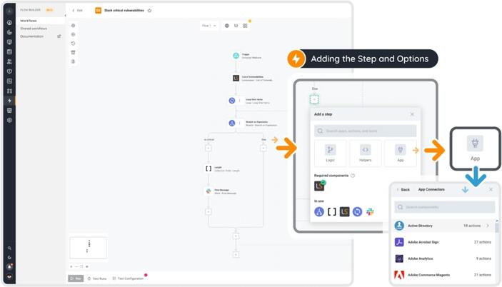This screenshot has width=502, height=287.
Task: Click the Slack icon under In use
Action: pos(370,212)
